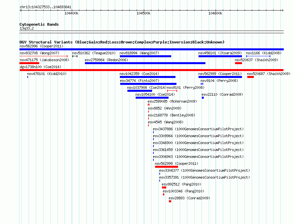Click the nsv471175 (Jakobsson2008) red loss bar
This screenshot has width=293, height=224.
pyautogui.click(x=29, y=63)
